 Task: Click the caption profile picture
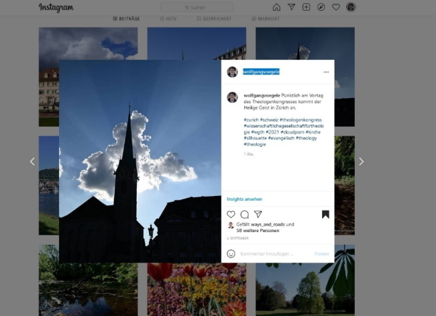click(x=232, y=97)
